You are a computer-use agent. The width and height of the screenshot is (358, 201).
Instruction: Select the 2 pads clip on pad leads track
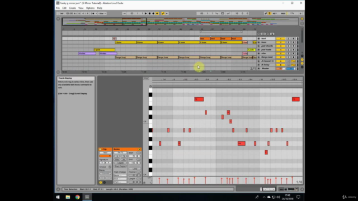(x=105, y=50)
